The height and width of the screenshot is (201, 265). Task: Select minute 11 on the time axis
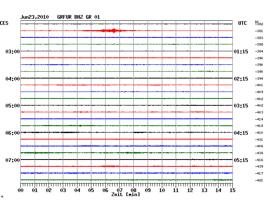pos(176,190)
